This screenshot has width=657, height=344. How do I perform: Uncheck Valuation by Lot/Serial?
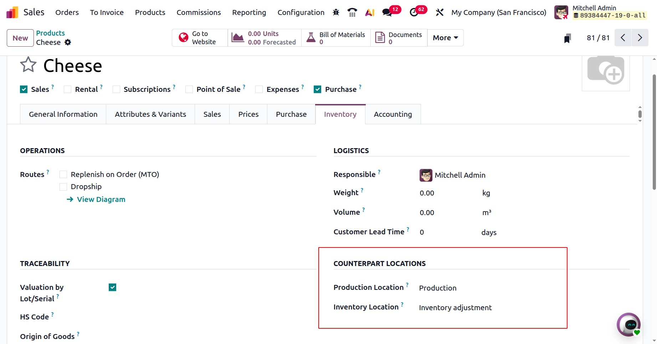[112, 287]
